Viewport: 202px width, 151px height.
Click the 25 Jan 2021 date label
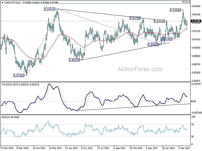click(39, 148)
